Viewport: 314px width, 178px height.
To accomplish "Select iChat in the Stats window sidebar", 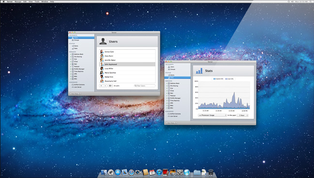I will tap(172, 91).
